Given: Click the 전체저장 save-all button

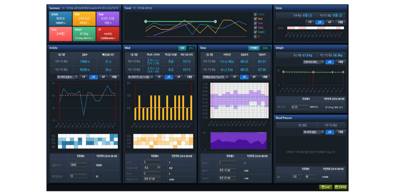Looking at the screenshot, I should (x=341, y=187).
